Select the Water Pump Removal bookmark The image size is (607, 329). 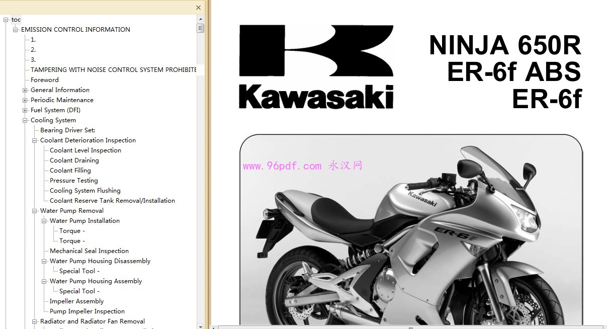[x=72, y=211]
